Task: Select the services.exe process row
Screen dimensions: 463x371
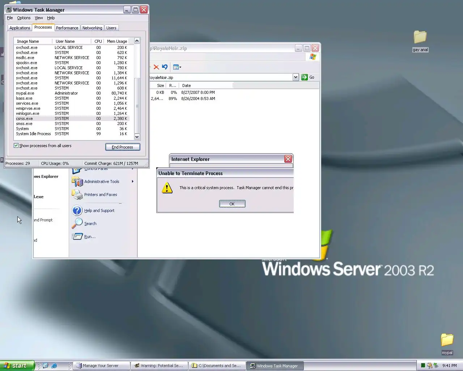Action: coord(72,103)
